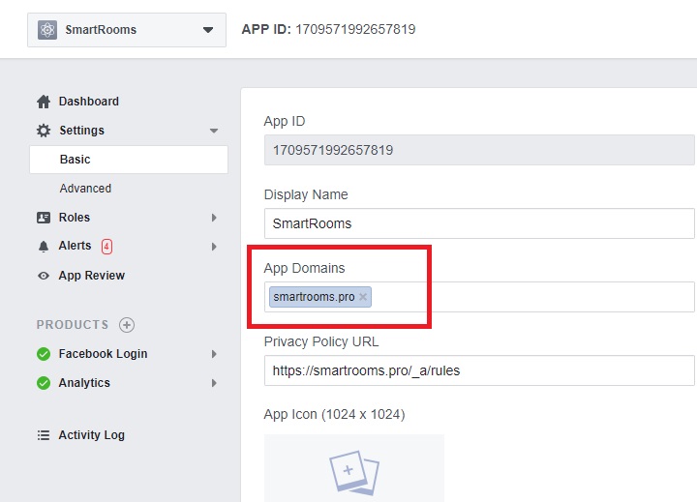Click the Activity Log list icon
The width and height of the screenshot is (697, 502).
click(x=44, y=435)
